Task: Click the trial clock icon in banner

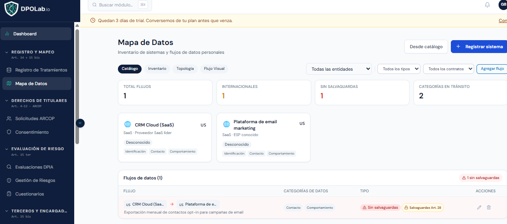Action: point(93,20)
